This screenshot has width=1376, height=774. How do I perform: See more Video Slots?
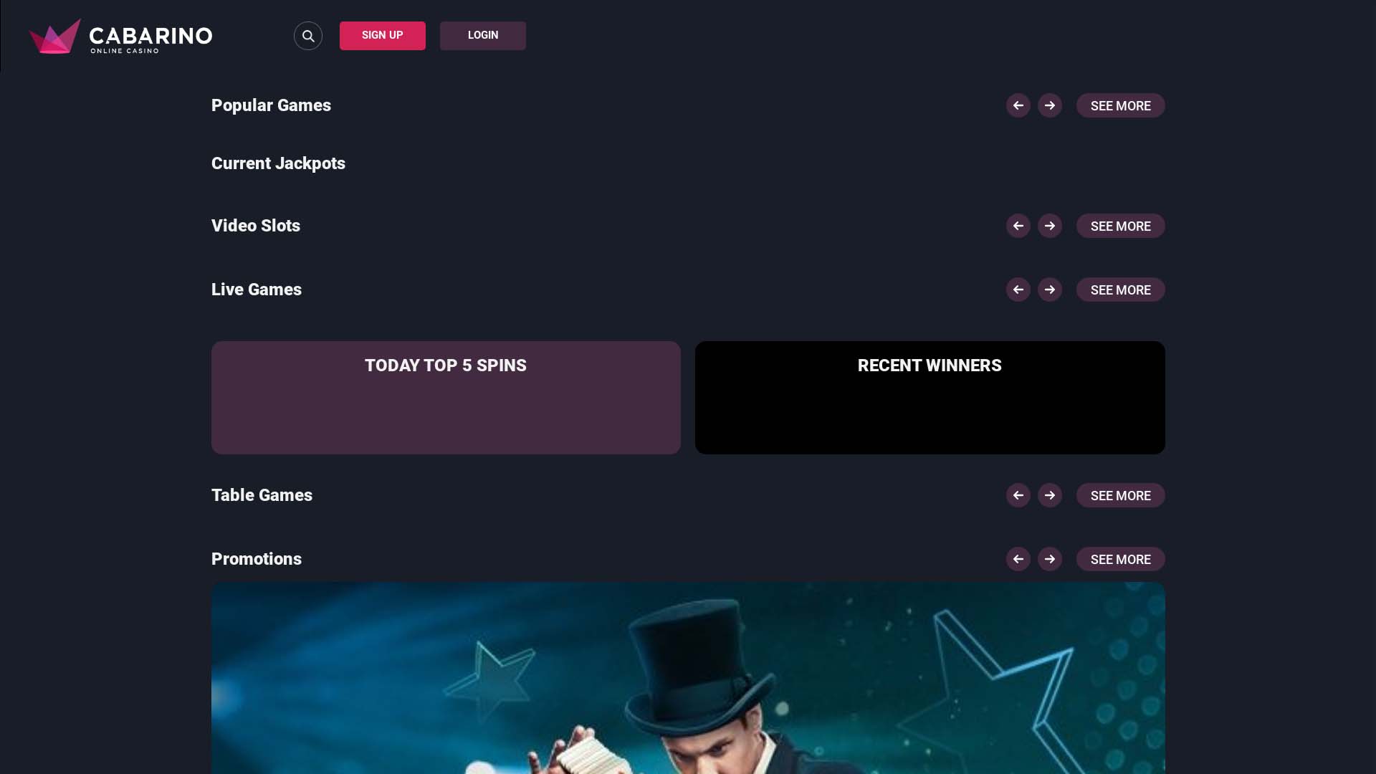tap(1121, 226)
